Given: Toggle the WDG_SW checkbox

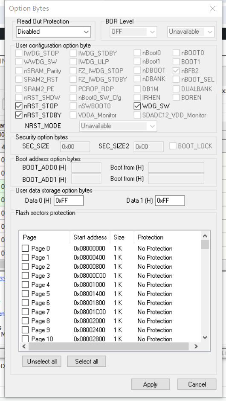Looking at the screenshot, I should pos(137,106).
